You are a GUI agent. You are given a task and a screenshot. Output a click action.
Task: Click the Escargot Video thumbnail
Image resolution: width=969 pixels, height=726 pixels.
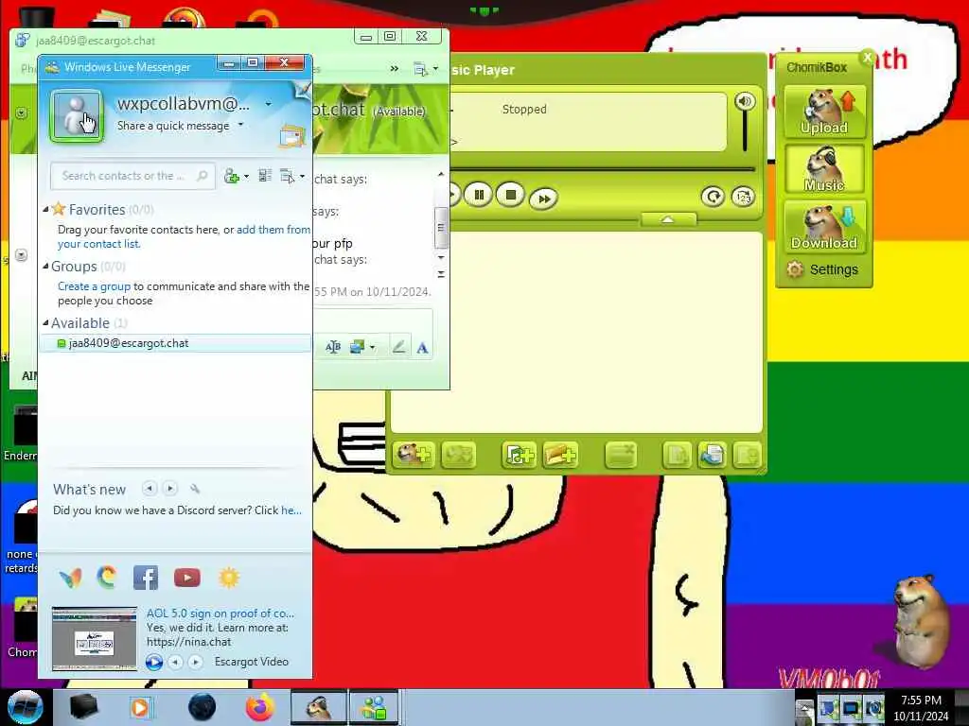94,638
